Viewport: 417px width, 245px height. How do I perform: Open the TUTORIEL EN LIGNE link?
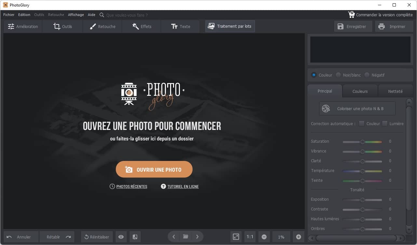point(180,187)
